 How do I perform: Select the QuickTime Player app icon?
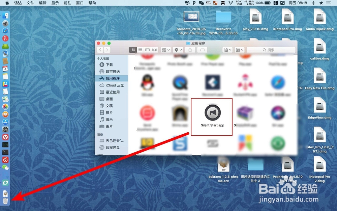(x=180, y=82)
